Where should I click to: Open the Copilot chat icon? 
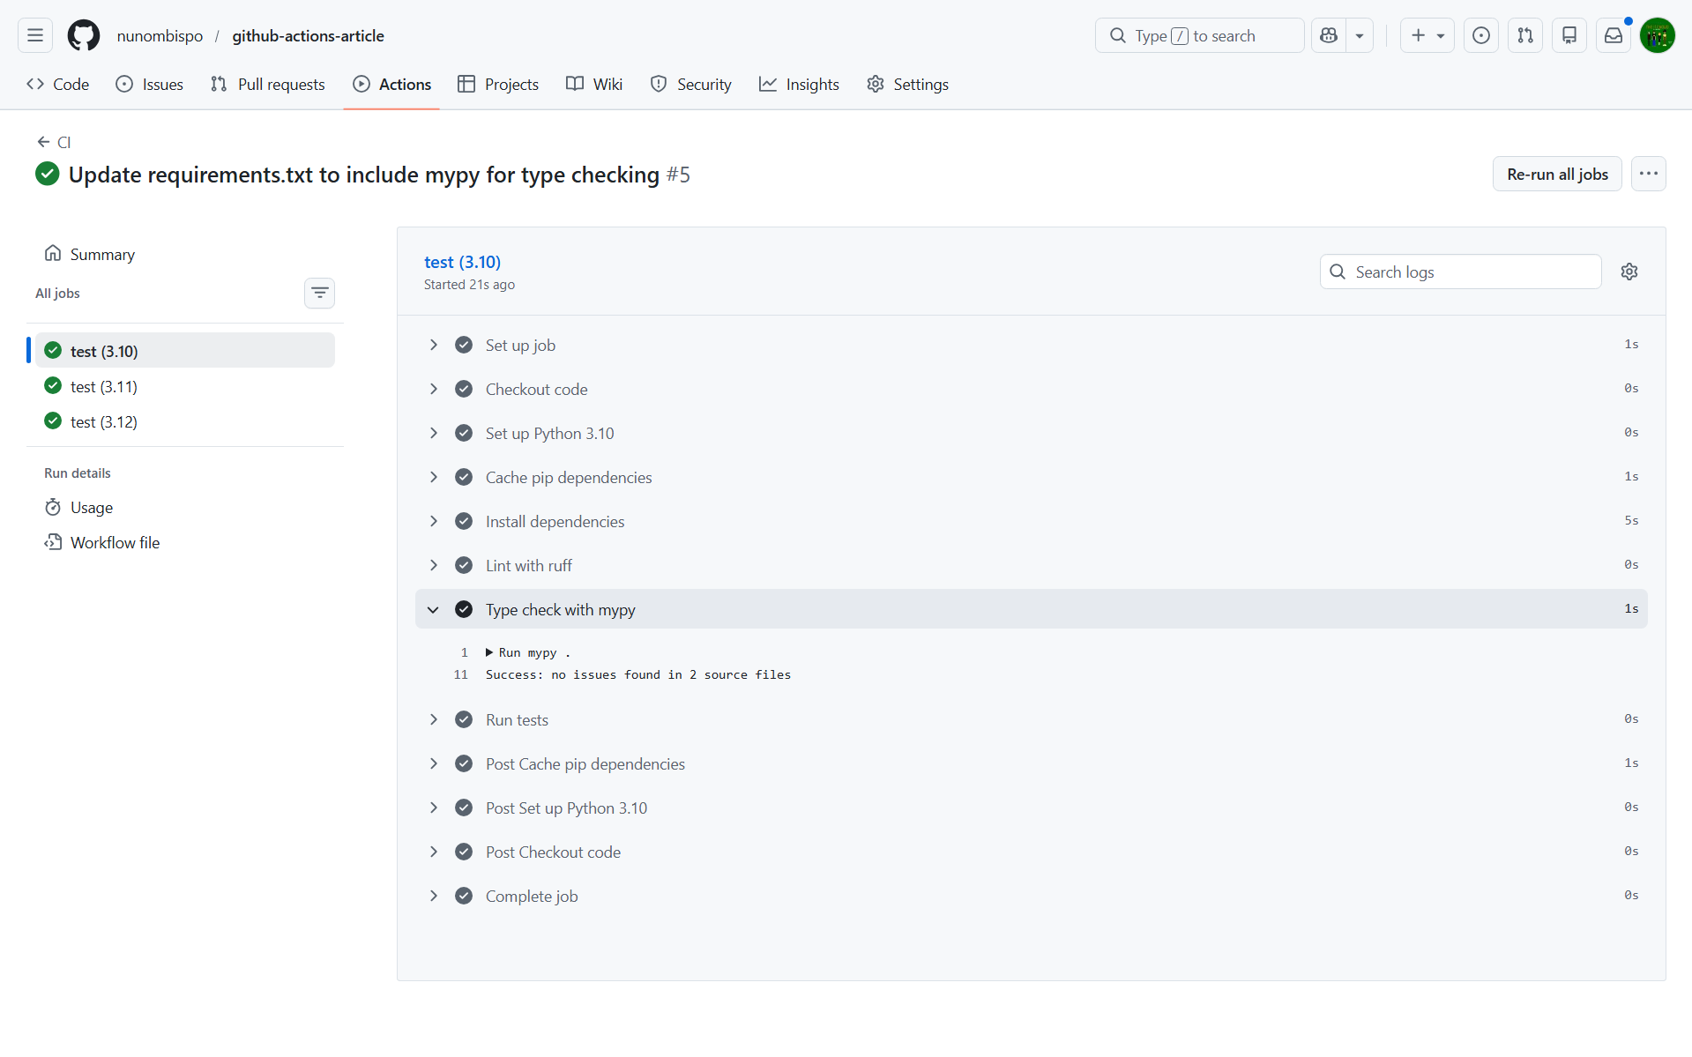pyautogui.click(x=1329, y=35)
